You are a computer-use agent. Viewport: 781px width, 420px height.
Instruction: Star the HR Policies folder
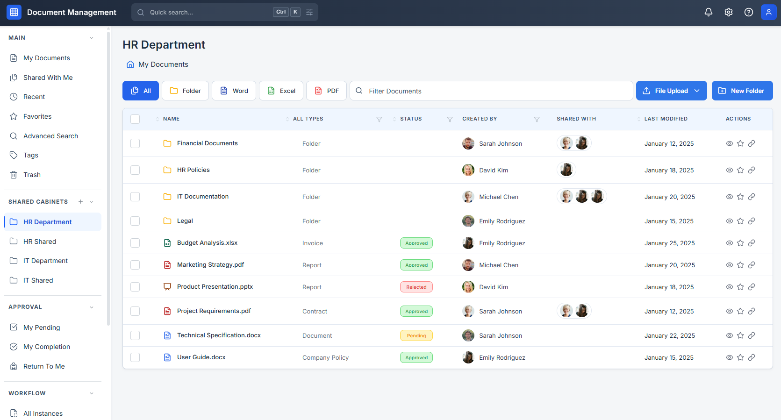pyautogui.click(x=740, y=170)
